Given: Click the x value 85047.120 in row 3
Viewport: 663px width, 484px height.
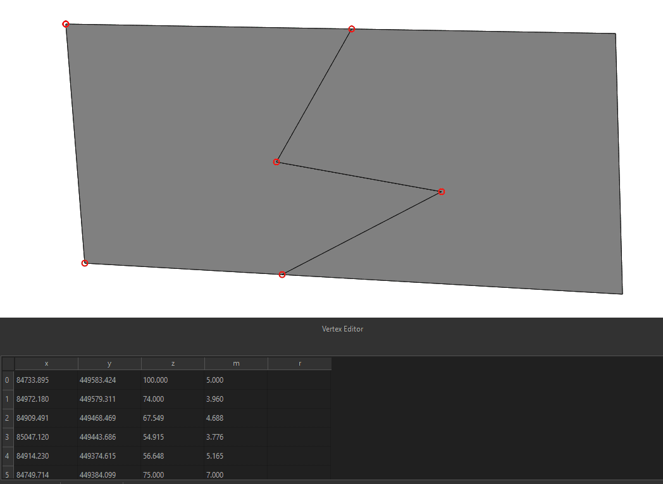Looking at the screenshot, I should (x=46, y=437).
